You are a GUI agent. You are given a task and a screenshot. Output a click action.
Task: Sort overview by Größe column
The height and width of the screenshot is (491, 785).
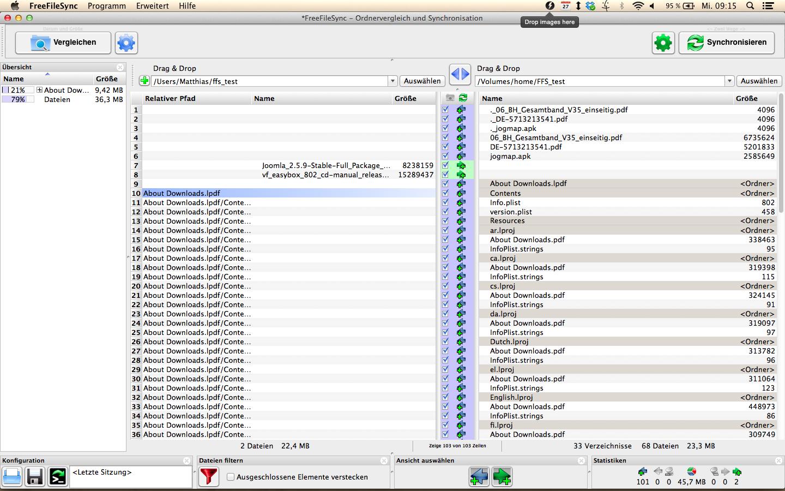tap(109, 79)
